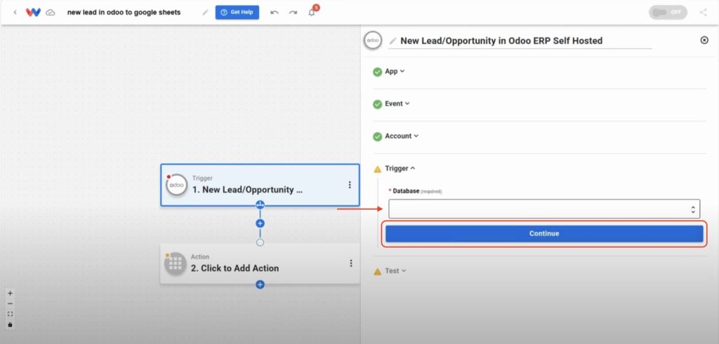
Task: Click the Account green checkmark icon
Action: point(377,137)
